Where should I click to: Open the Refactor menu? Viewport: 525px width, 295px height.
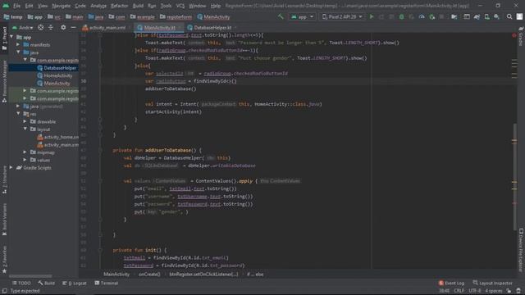[x=119, y=6]
